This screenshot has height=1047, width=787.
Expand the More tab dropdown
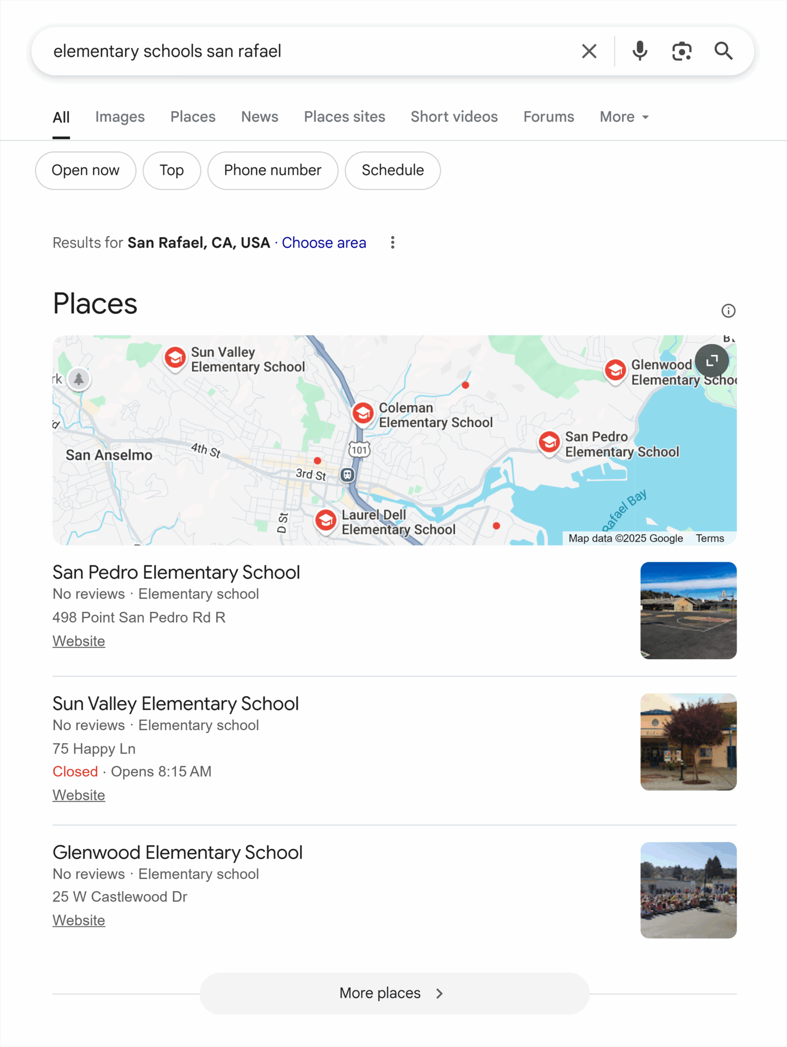coord(624,117)
